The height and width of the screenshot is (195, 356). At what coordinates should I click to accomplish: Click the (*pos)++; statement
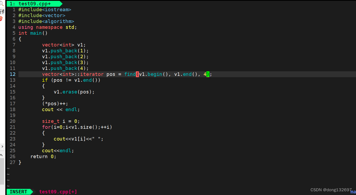pyautogui.click(x=55, y=104)
